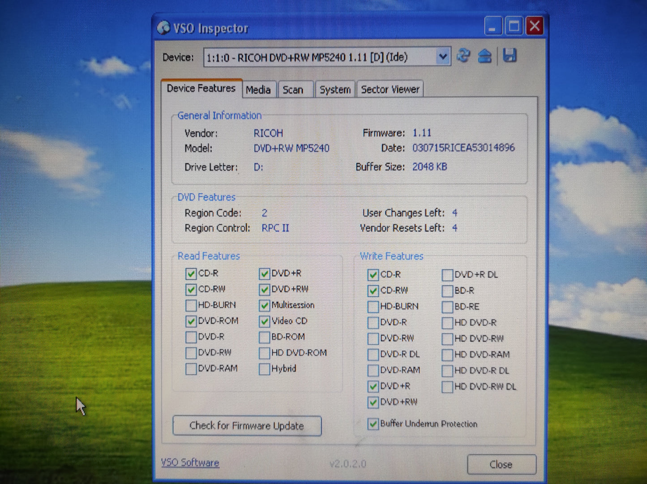Click the save report floppy icon
647x484 pixels.
point(510,56)
